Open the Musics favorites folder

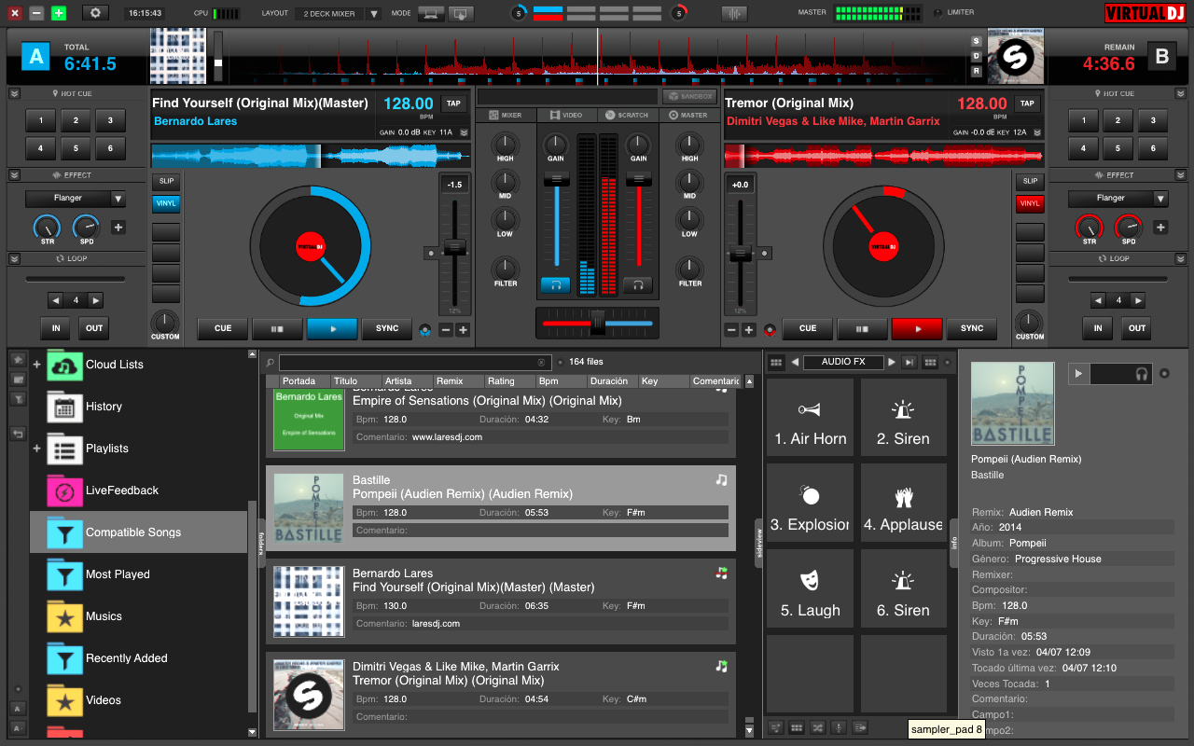[x=140, y=616]
